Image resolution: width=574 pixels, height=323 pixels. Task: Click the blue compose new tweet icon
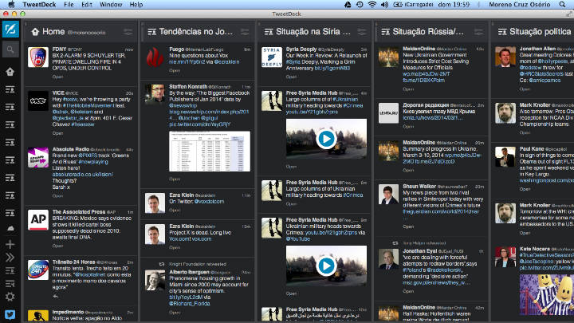click(x=10, y=30)
